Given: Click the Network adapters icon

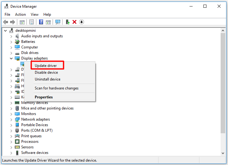Looking at the screenshot, I should 17,119.
